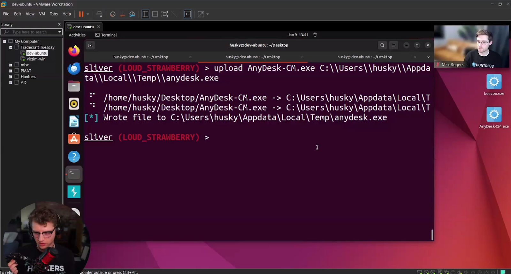Image resolution: width=511 pixels, height=274 pixels.
Task: Select the Huntress folder label
Action: point(28,77)
